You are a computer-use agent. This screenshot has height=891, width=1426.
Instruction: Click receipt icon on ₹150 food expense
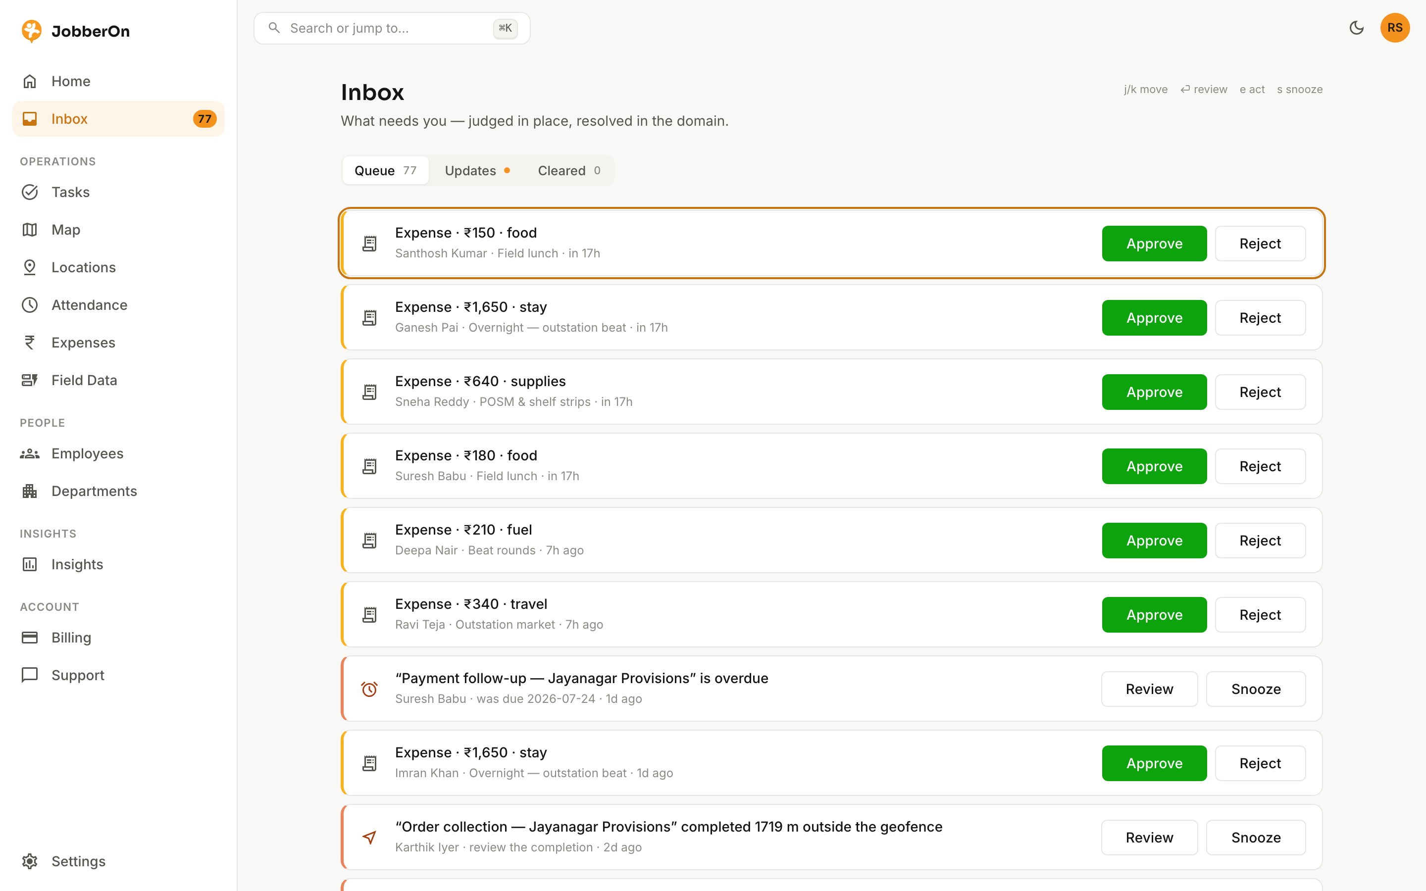pos(369,244)
